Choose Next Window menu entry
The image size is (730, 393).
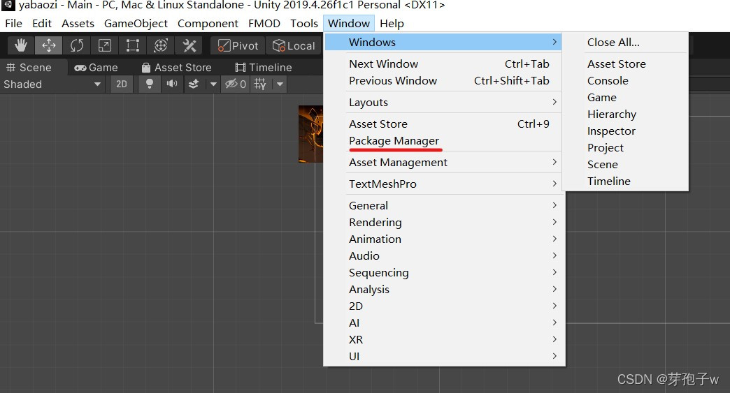click(443, 64)
